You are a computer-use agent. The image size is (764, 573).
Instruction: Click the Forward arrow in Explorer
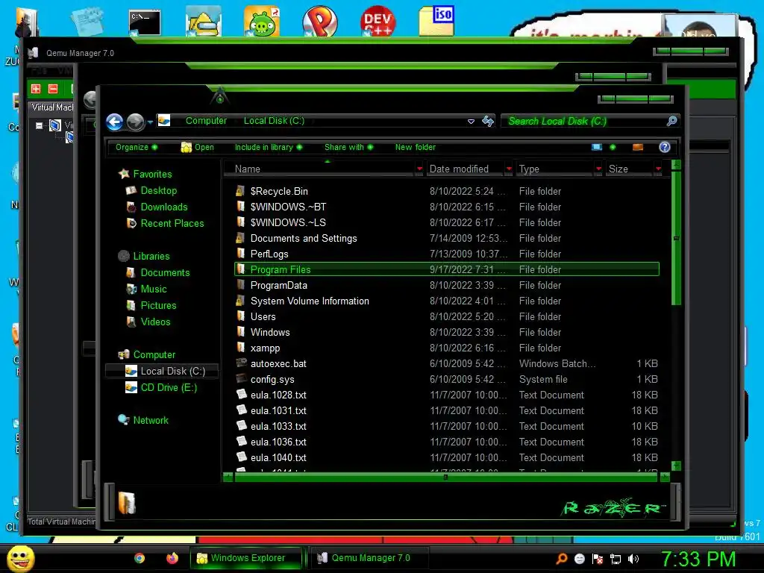coord(136,122)
